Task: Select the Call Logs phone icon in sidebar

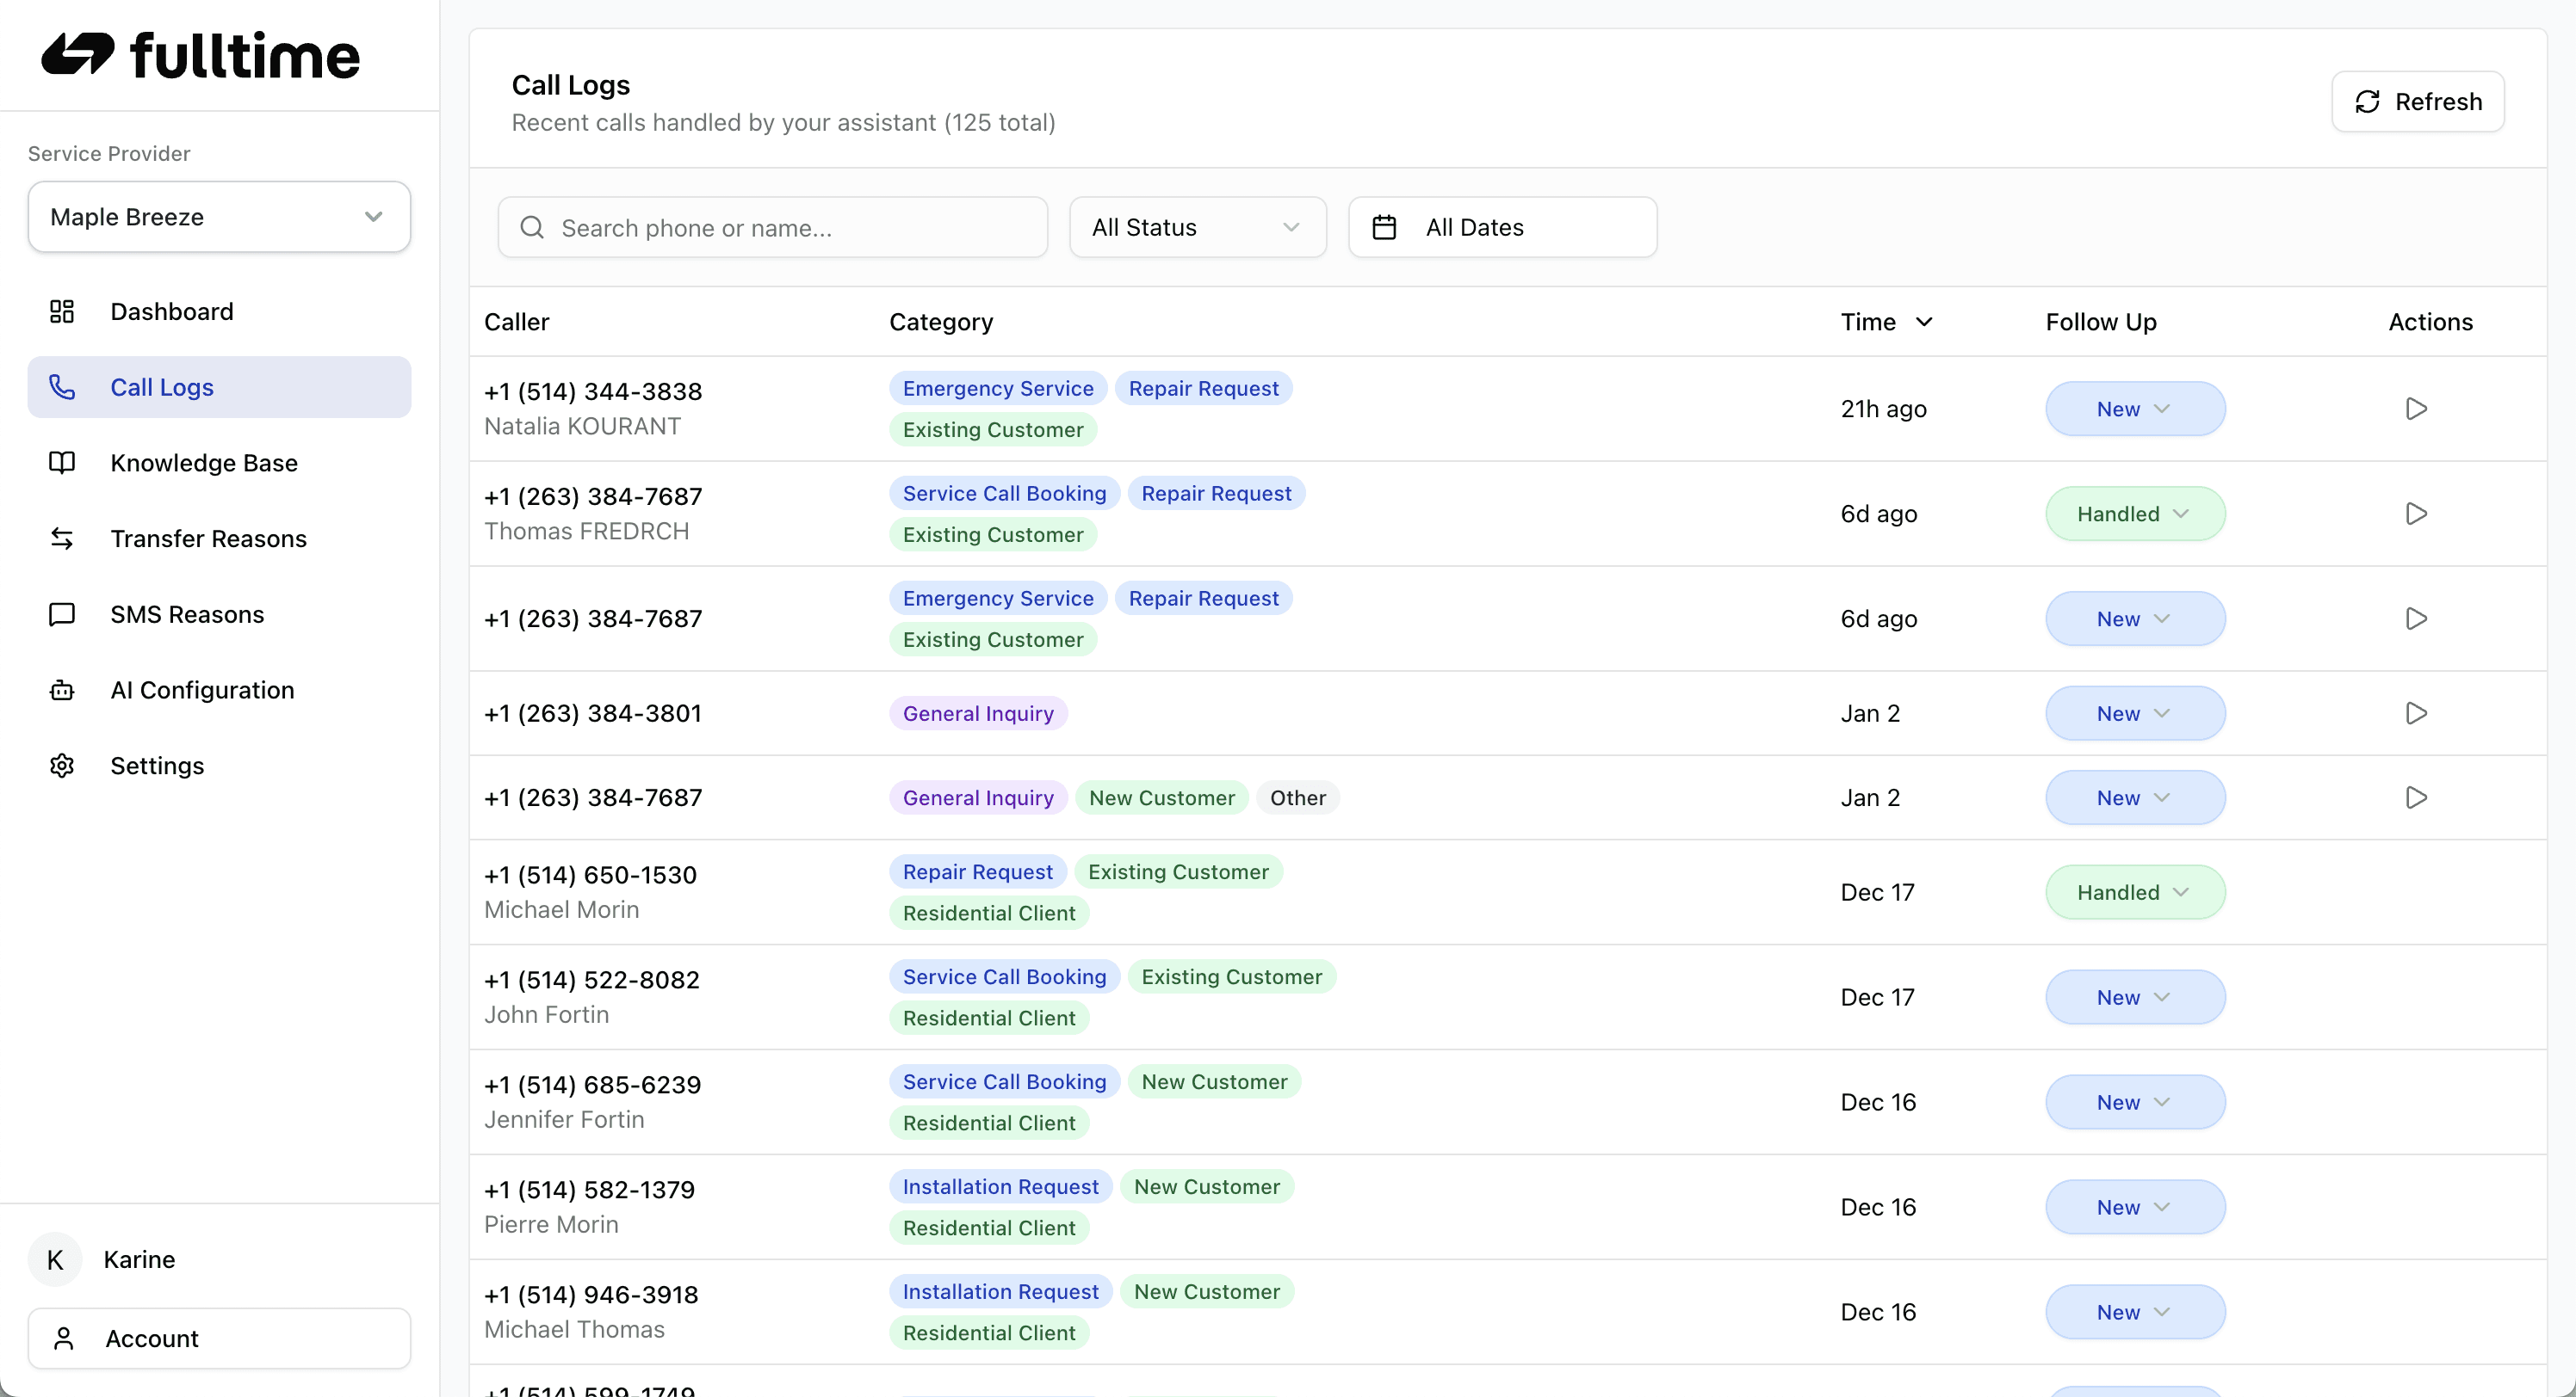Action: click(x=62, y=387)
